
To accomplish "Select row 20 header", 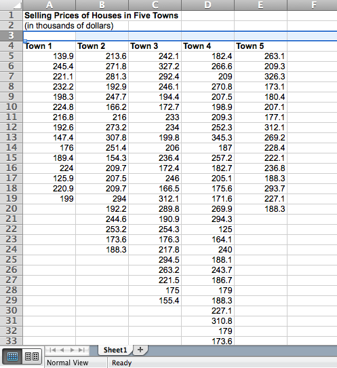I will point(12,208).
